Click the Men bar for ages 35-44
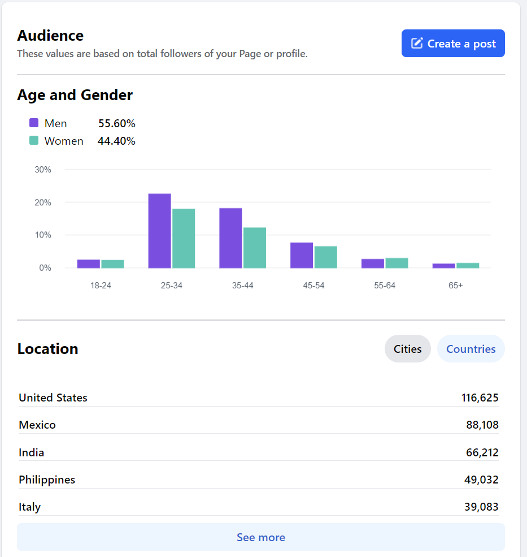 230,238
